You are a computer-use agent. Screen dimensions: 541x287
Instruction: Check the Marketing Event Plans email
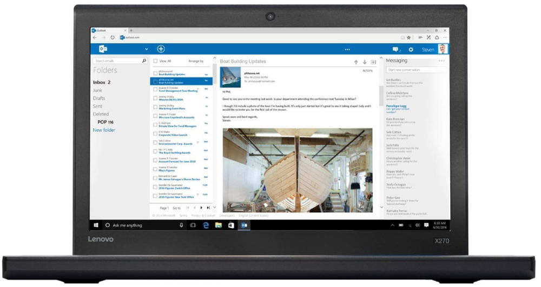click(x=155, y=107)
